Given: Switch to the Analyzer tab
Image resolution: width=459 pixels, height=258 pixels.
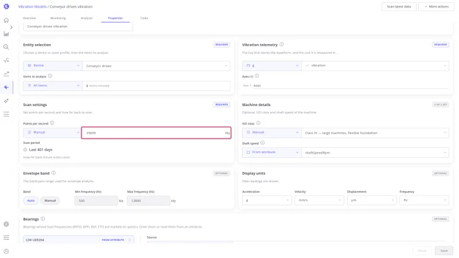Looking at the screenshot, I should click(87, 18).
